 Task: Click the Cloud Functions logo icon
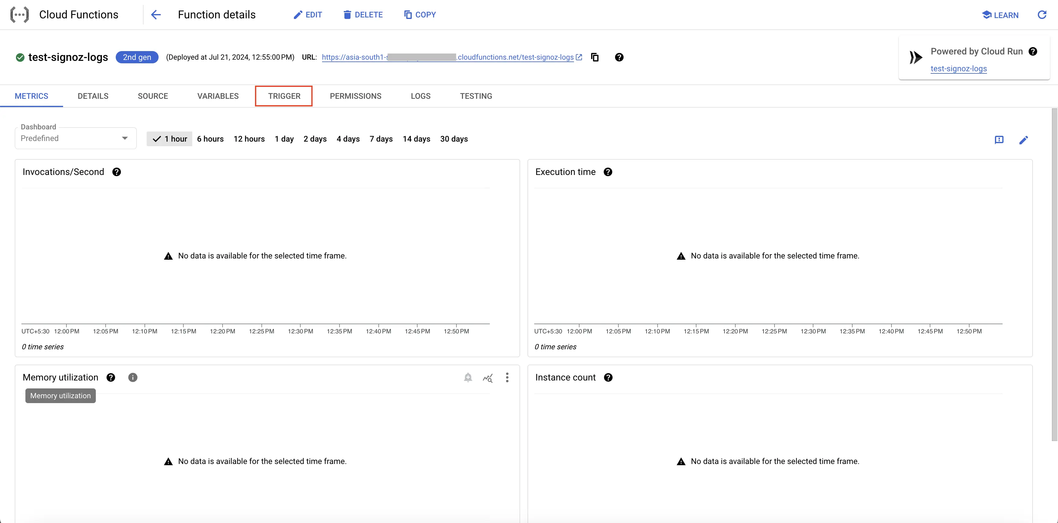pyautogui.click(x=19, y=15)
